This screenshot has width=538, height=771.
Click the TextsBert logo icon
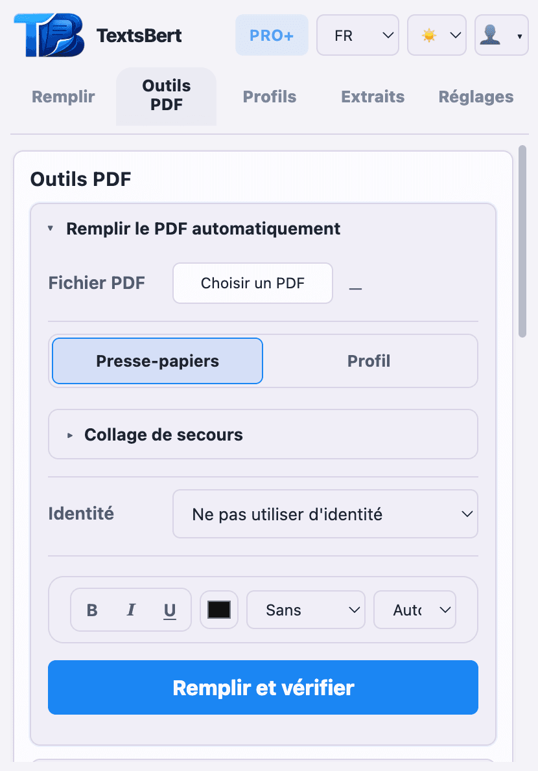coord(48,35)
